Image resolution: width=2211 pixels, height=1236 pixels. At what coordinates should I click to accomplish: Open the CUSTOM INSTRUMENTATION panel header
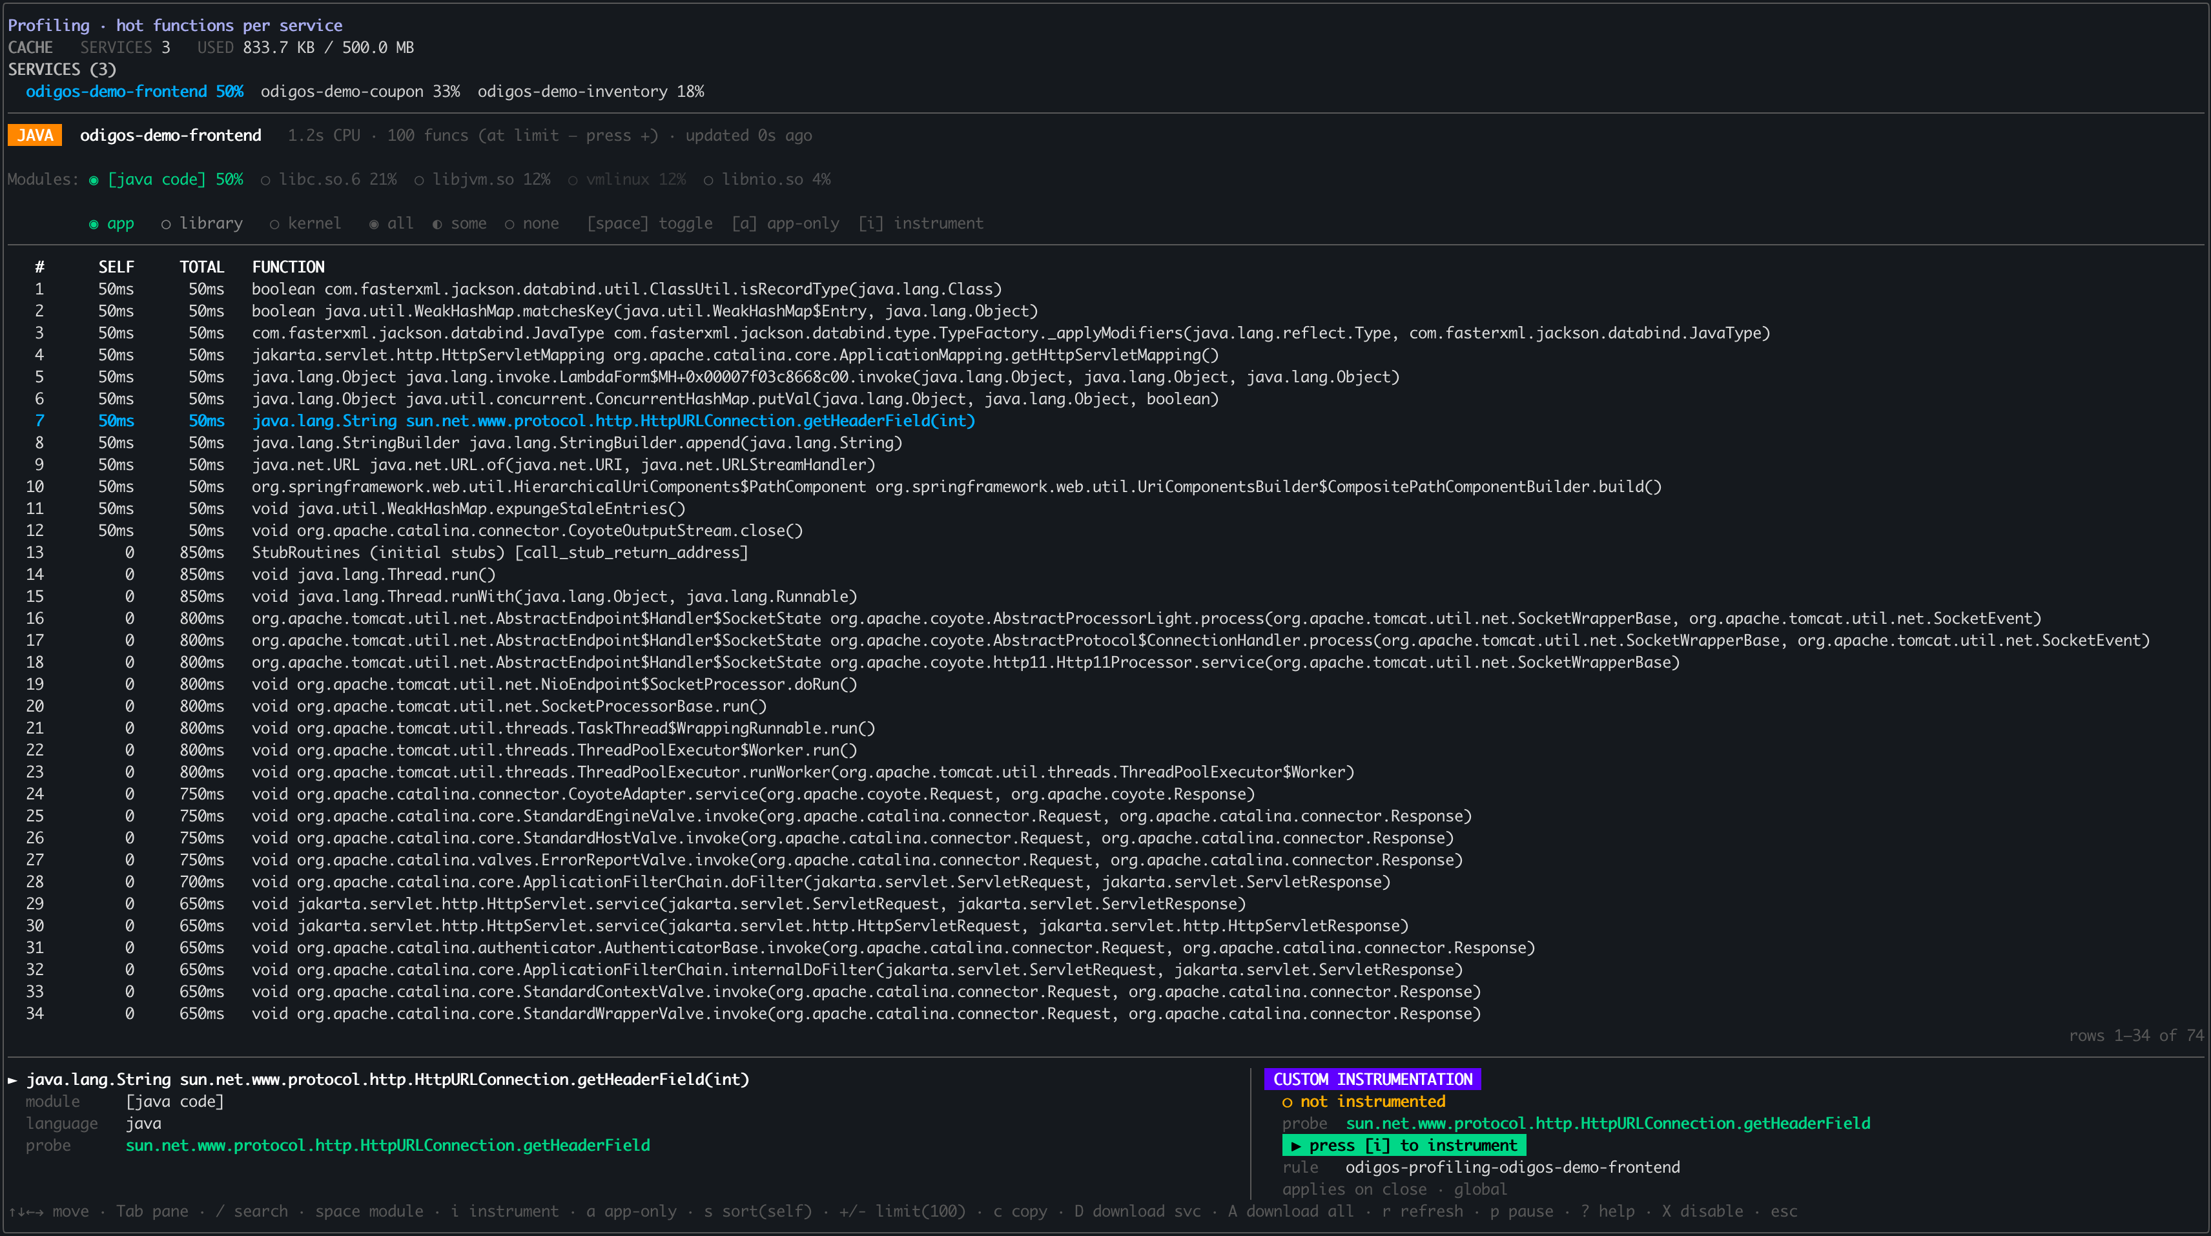point(1372,1080)
